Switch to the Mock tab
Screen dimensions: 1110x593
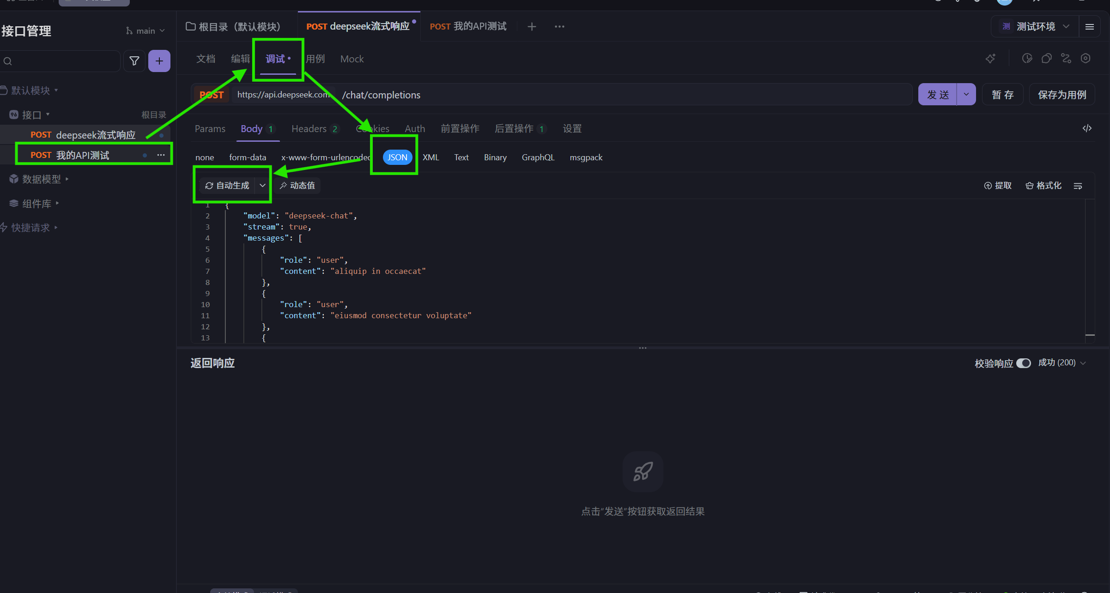[x=352, y=59]
